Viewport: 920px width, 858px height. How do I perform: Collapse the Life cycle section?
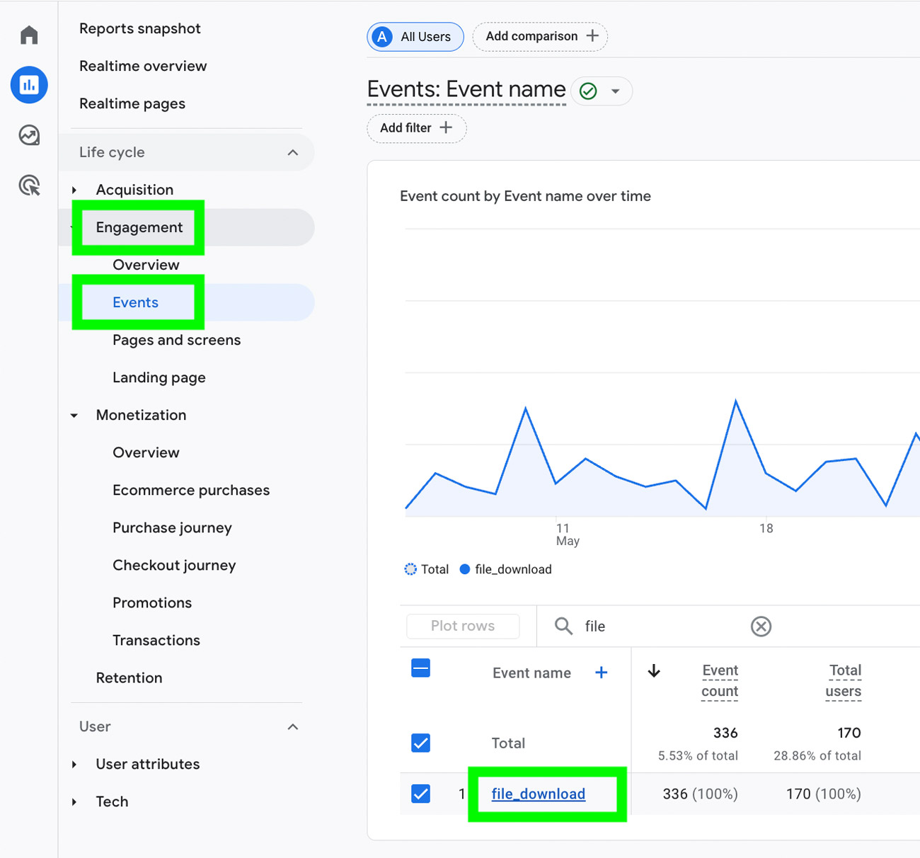tap(292, 152)
